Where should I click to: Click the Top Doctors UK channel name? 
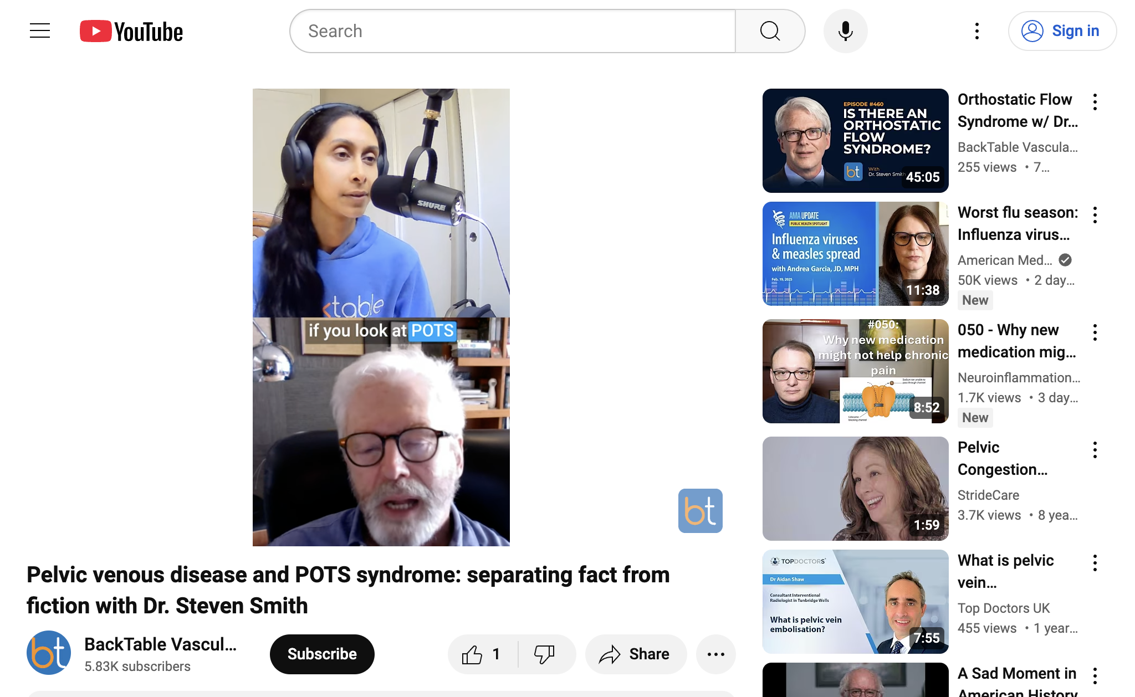pos(1004,608)
